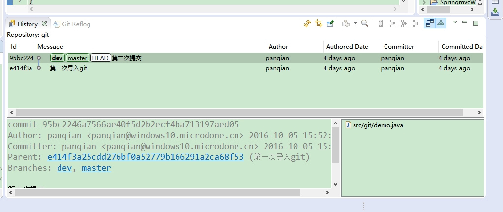The image size is (503, 212).
Task: Click the Author column header
Action: pos(295,47)
